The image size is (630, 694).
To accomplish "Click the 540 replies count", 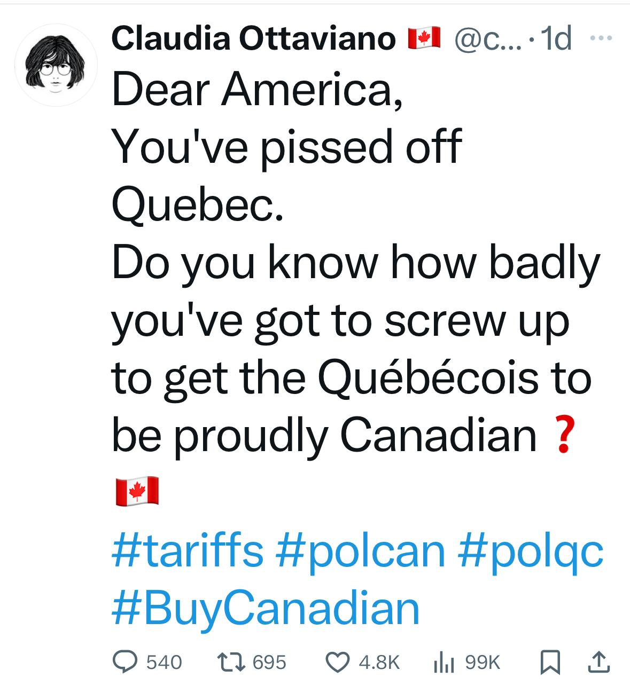I will (164, 663).
